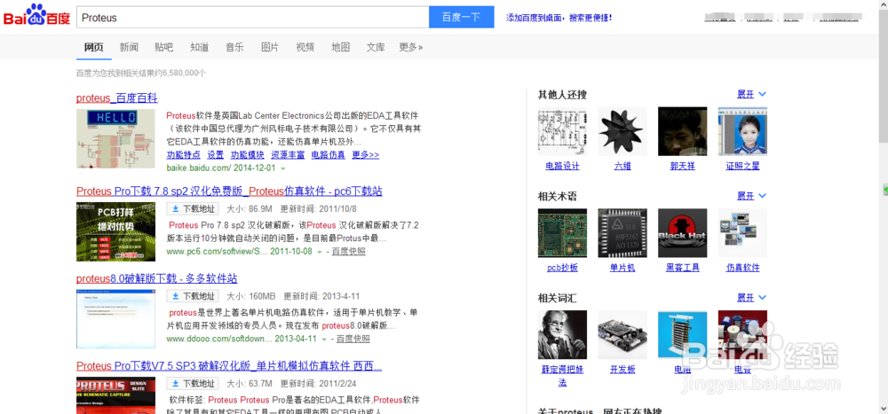This screenshot has height=414, width=888.
Task: Click the 开发板 board image
Action: coord(622,334)
